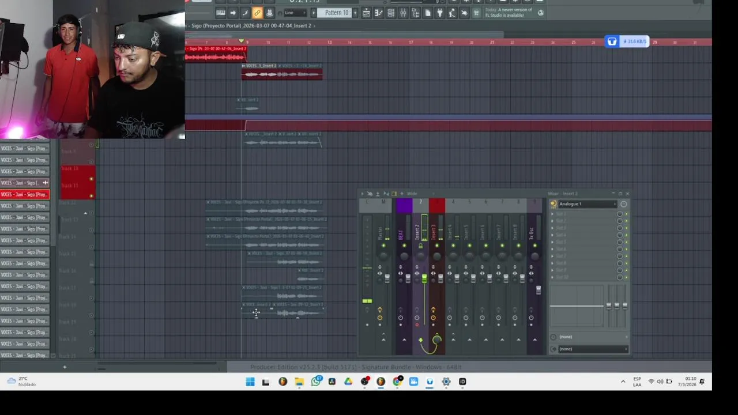Image resolution: width=738 pixels, height=415 pixels.
Task: Expand effect Slot 1 arrow
Action: [x=552, y=214]
